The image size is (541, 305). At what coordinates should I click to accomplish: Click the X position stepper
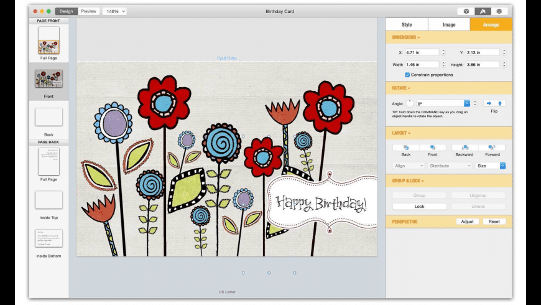pos(443,52)
